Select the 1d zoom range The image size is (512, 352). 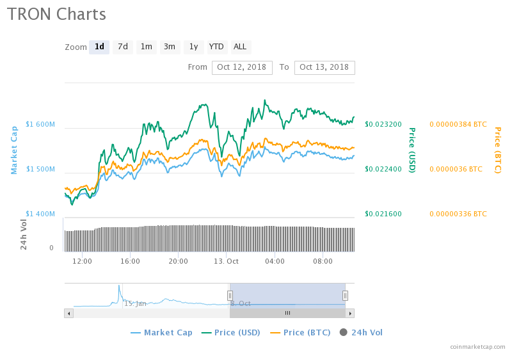click(99, 47)
